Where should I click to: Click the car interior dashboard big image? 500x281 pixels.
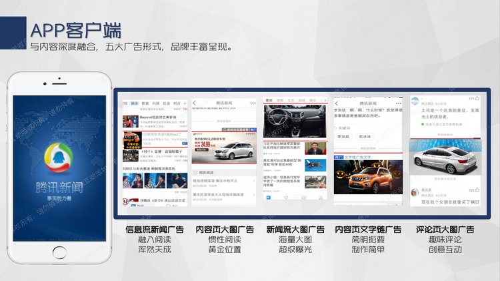click(295, 121)
